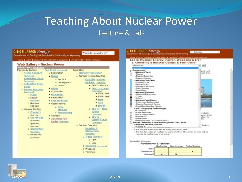Select Iran's Energy Needs in dropdown list
The height and width of the screenshot is (182, 242).
point(145,114)
